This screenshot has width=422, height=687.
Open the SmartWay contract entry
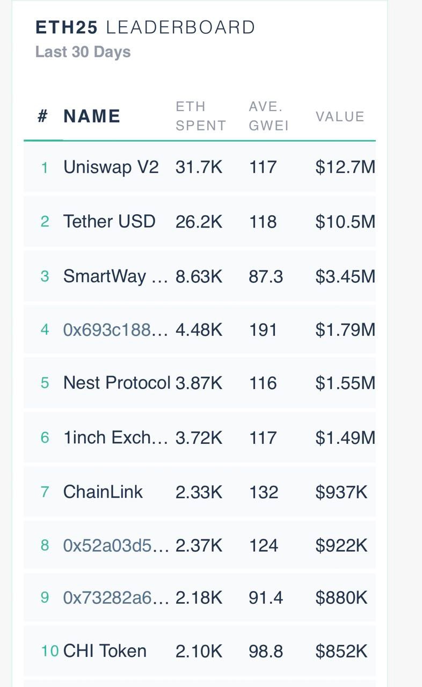116,276
